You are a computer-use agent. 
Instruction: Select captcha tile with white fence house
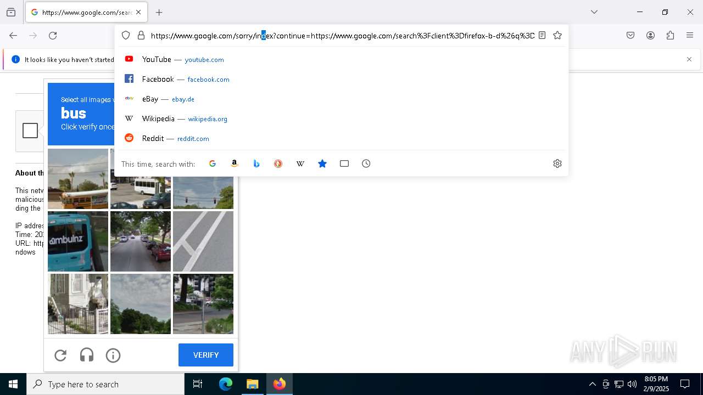[78, 304]
